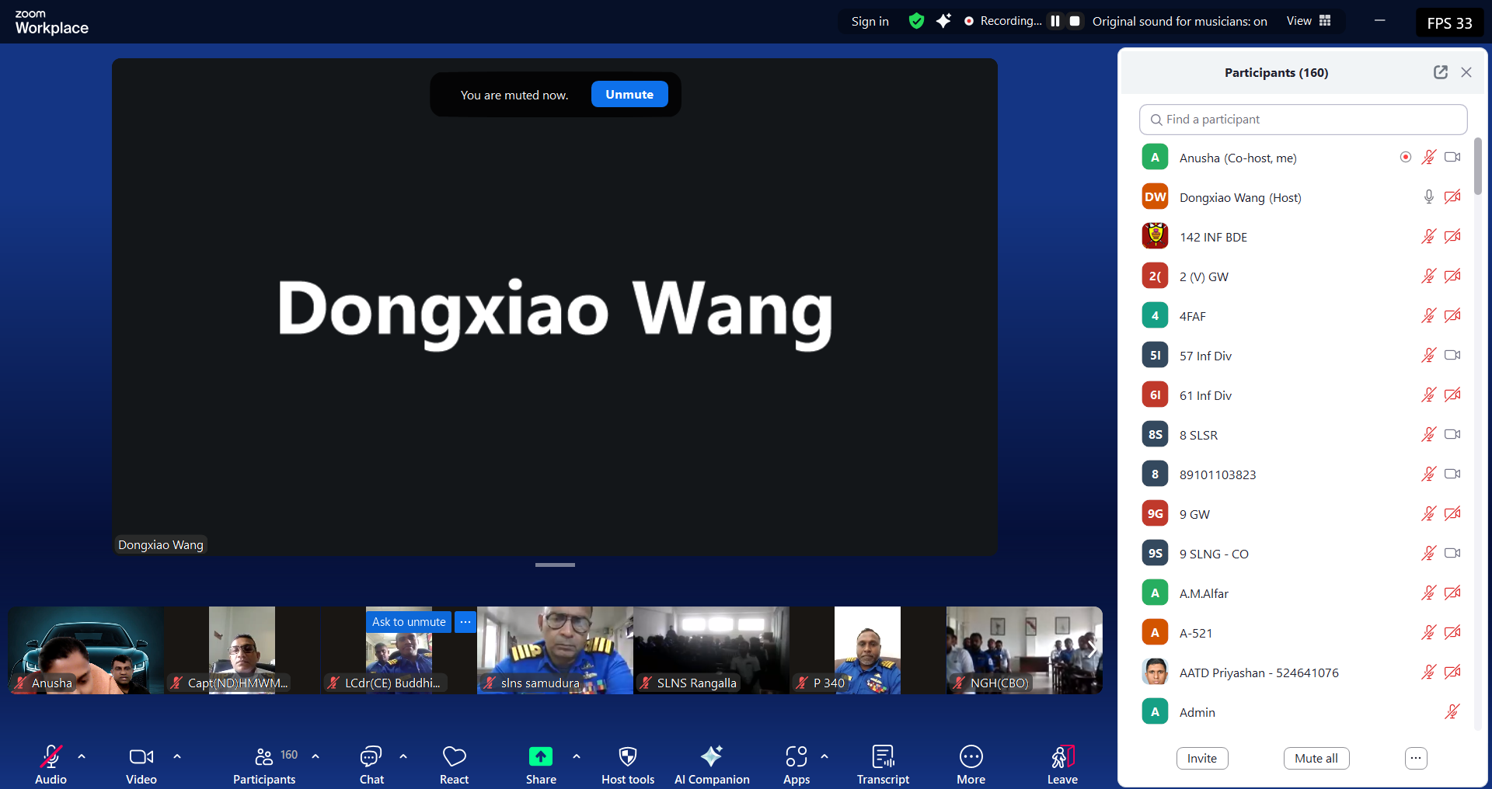Click the Mute all button

(x=1316, y=758)
